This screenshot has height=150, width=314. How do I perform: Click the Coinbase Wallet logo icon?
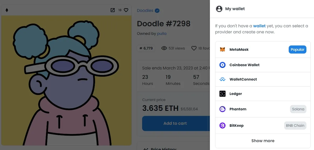(x=222, y=65)
